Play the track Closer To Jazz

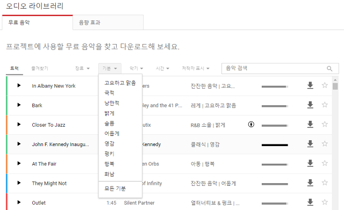[x=19, y=124]
